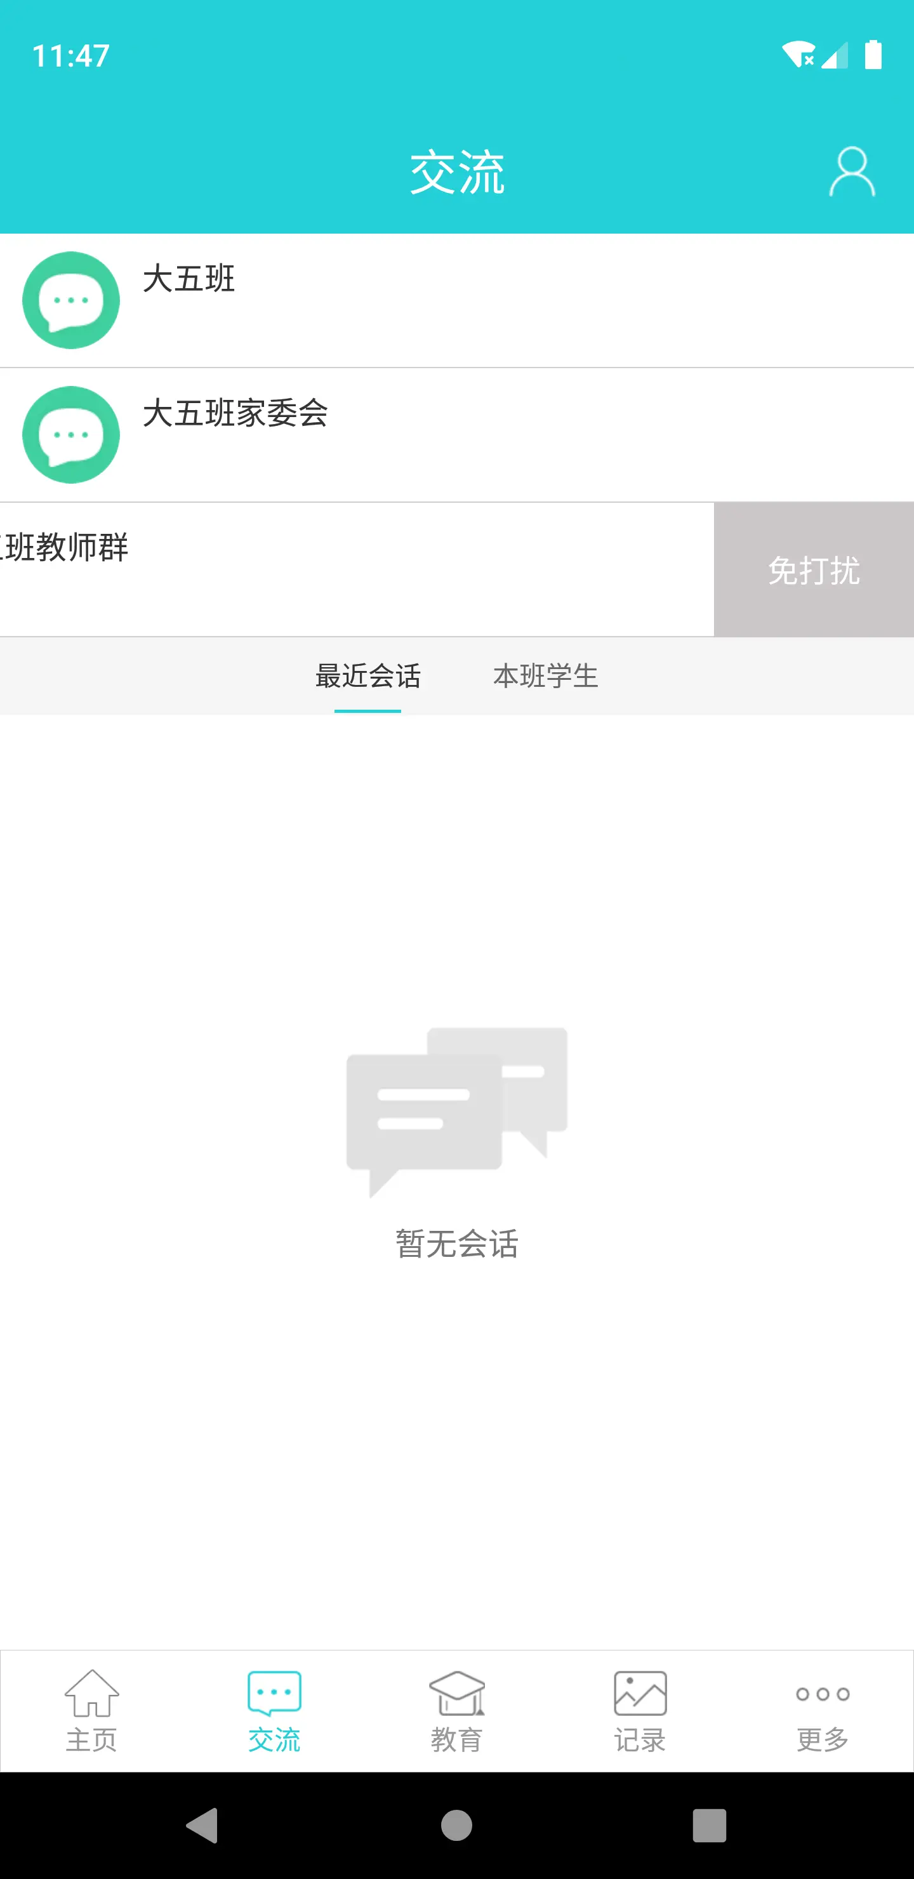Tap the empty 暂无会话 placeholder image
This screenshot has height=1879, width=914.
[x=456, y=1112]
